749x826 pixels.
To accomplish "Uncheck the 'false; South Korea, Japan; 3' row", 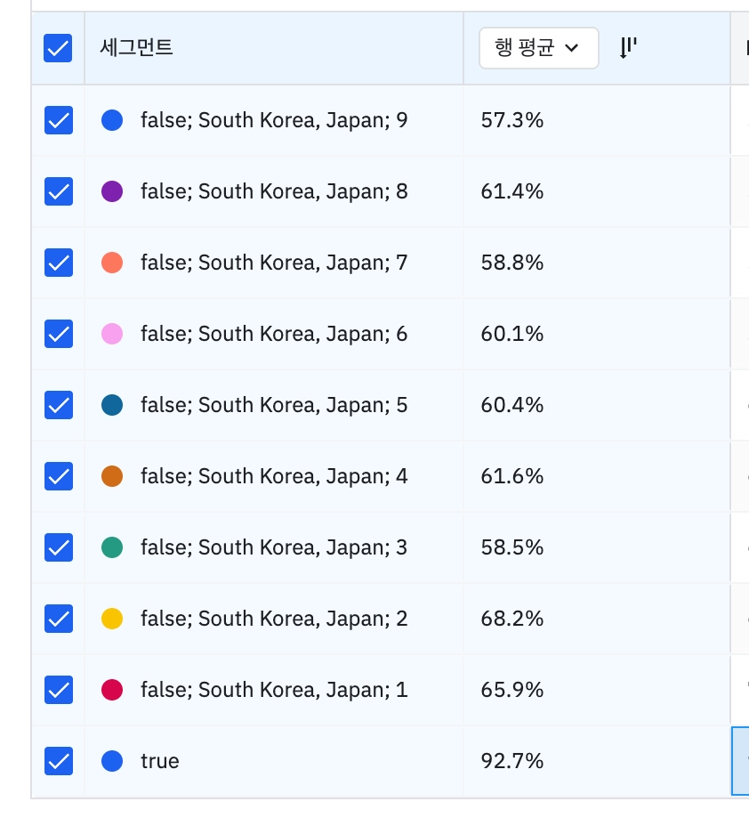I will pyautogui.click(x=59, y=547).
